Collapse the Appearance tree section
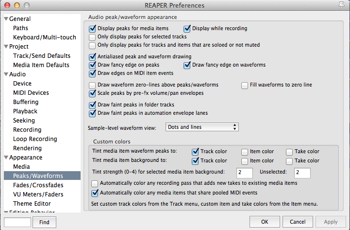This screenshot has width=350, height=230. pos(6,158)
